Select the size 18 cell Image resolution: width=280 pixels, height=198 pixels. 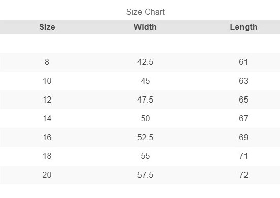click(x=47, y=156)
